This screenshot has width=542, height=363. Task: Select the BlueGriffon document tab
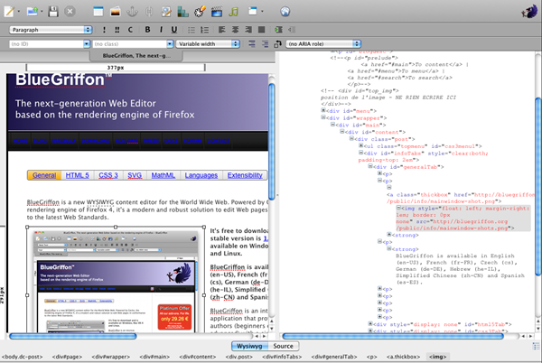[136, 56]
